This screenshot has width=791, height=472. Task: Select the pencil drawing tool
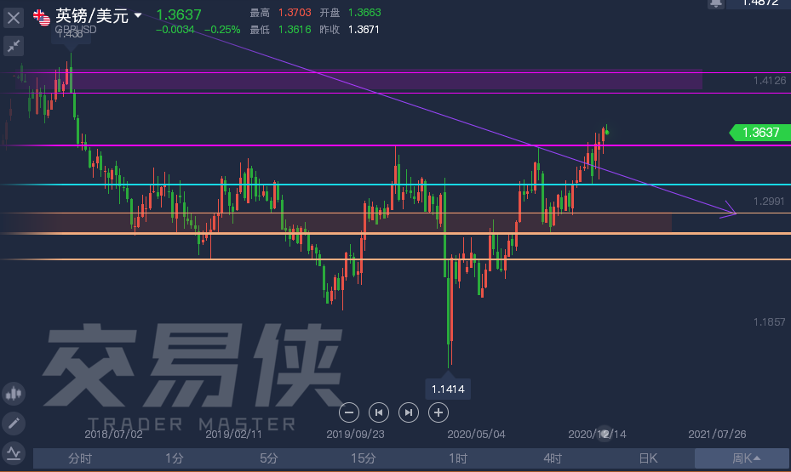pyautogui.click(x=14, y=423)
